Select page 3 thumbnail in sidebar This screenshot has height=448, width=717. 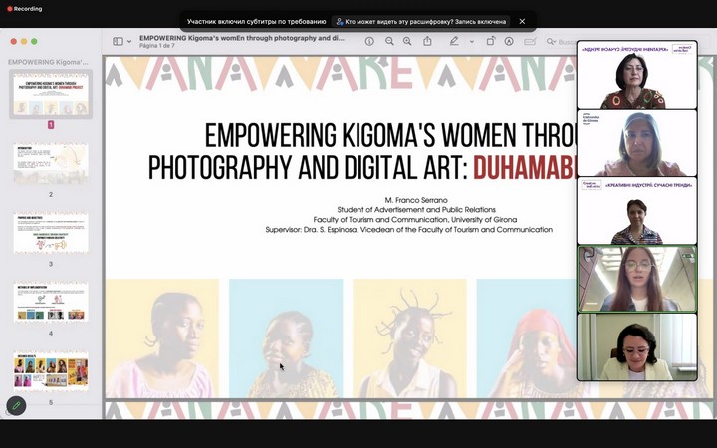51,233
